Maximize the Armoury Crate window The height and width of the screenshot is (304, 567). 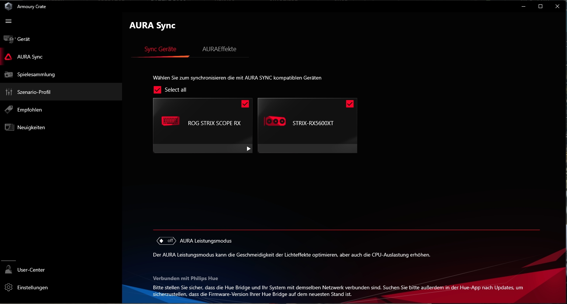pos(540,6)
